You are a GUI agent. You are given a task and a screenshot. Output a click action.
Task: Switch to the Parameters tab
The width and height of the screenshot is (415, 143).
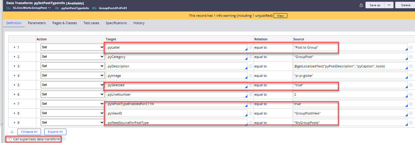pyautogui.click(x=37, y=23)
